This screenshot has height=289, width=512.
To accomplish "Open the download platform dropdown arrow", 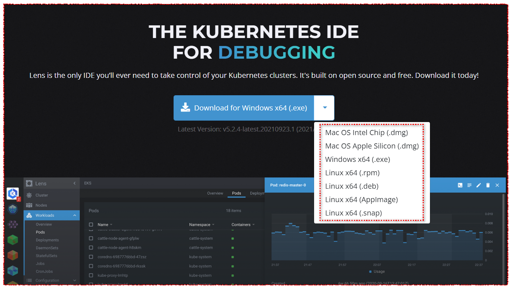I will tap(325, 108).
